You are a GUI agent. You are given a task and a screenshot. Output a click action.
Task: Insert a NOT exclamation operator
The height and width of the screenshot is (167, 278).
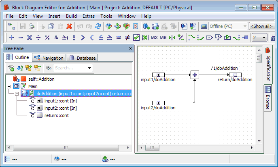[x=74, y=38]
